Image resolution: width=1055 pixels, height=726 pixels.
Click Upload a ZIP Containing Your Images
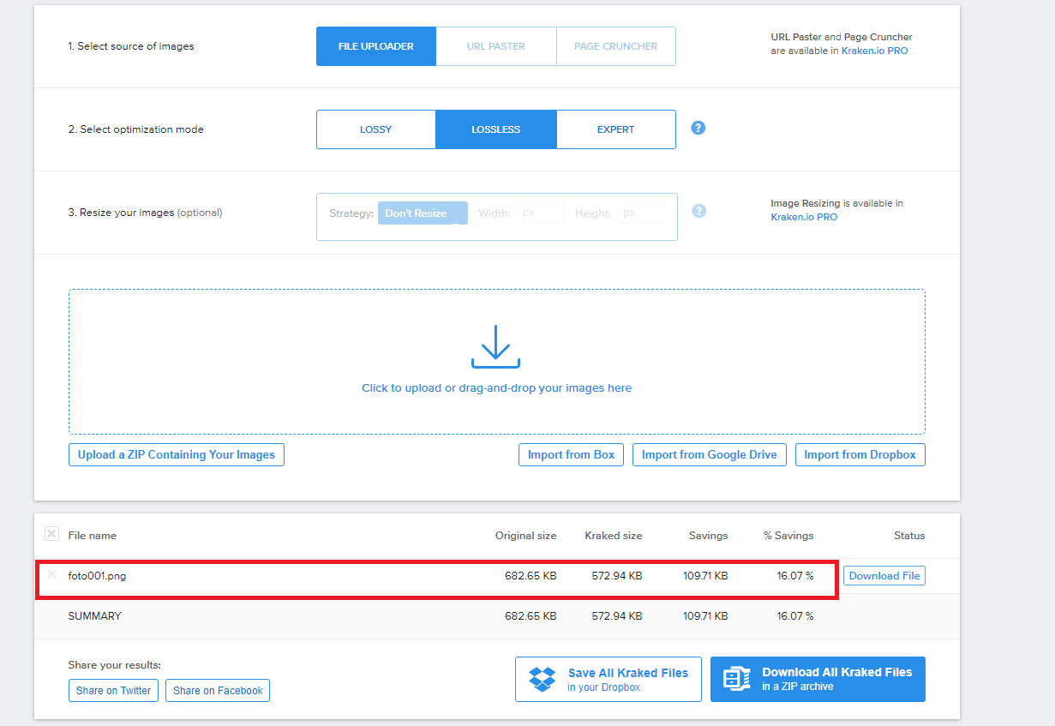tap(176, 454)
